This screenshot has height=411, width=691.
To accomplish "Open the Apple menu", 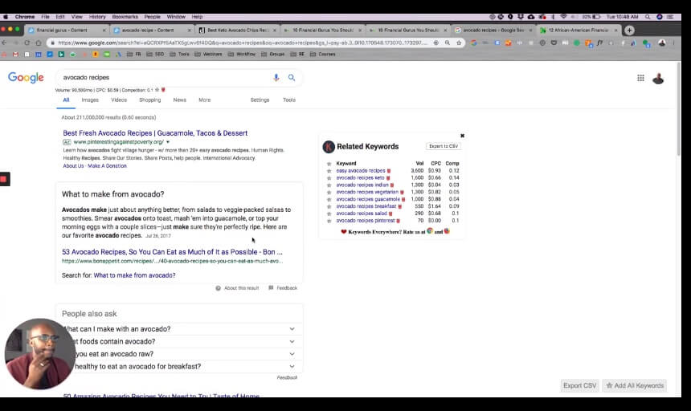I will click(6, 17).
